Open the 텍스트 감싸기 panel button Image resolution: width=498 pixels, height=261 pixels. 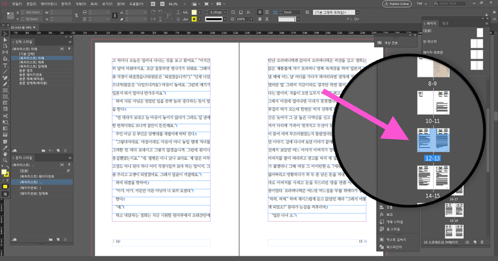tap(393, 240)
